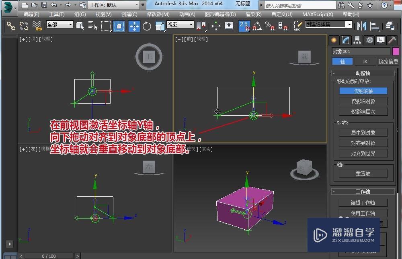Disable the active 仅影响轴 mode

(x=363, y=91)
